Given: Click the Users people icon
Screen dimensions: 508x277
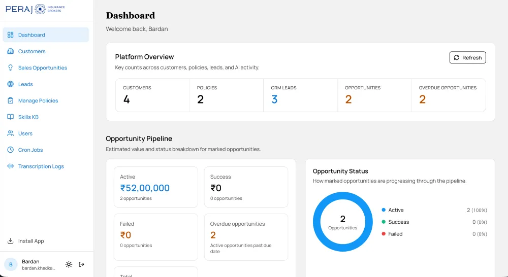Looking at the screenshot, I should point(10,133).
